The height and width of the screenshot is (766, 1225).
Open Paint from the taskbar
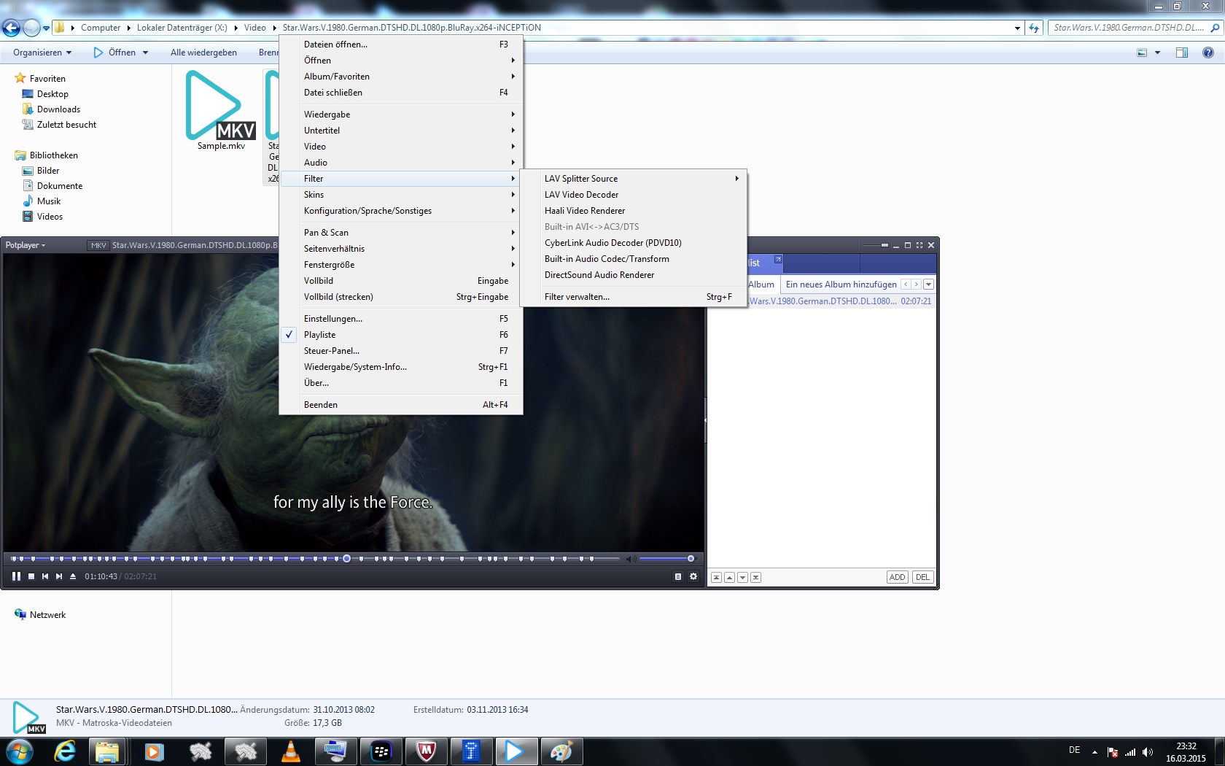pyautogui.click(x=561, y=751)
